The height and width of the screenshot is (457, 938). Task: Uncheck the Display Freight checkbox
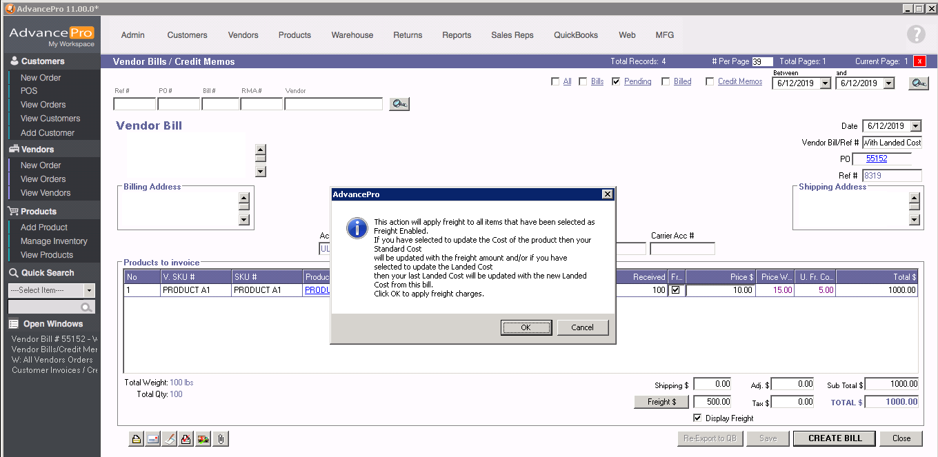pos(697,418)
